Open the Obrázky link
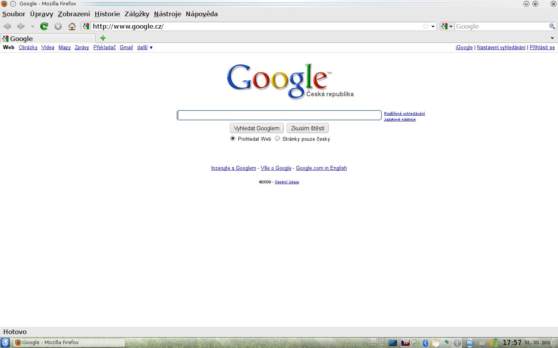The width and height of the screenshot is (558, 348). pyautogui.click(x=28, y=48)
